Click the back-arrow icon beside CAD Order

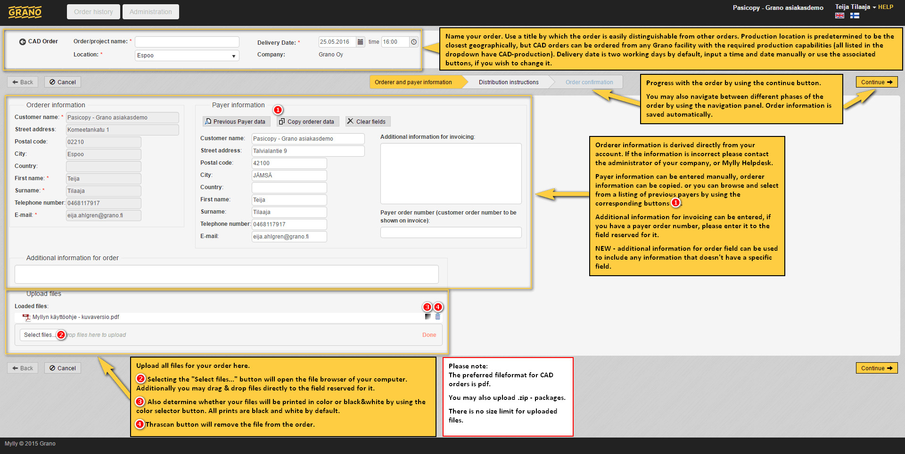pyautogui.click(x=22, y=41)
